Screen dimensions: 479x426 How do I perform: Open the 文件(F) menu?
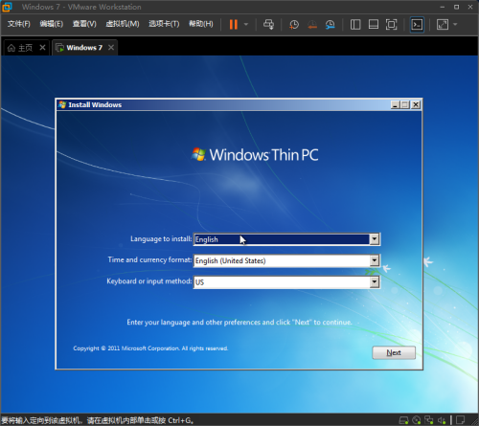(x=18, y=24)
